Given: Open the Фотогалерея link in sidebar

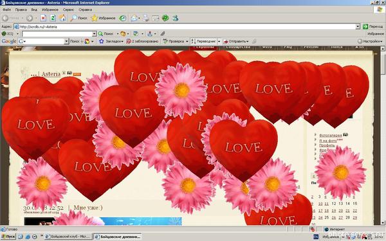Looking at the screenshot, I should coord(331,136).
